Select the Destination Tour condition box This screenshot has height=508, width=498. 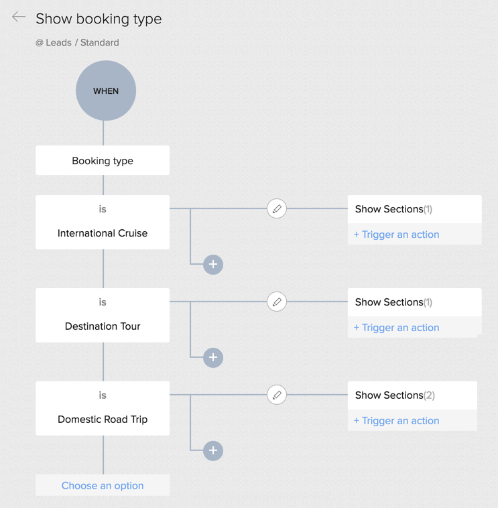point(103,316)
